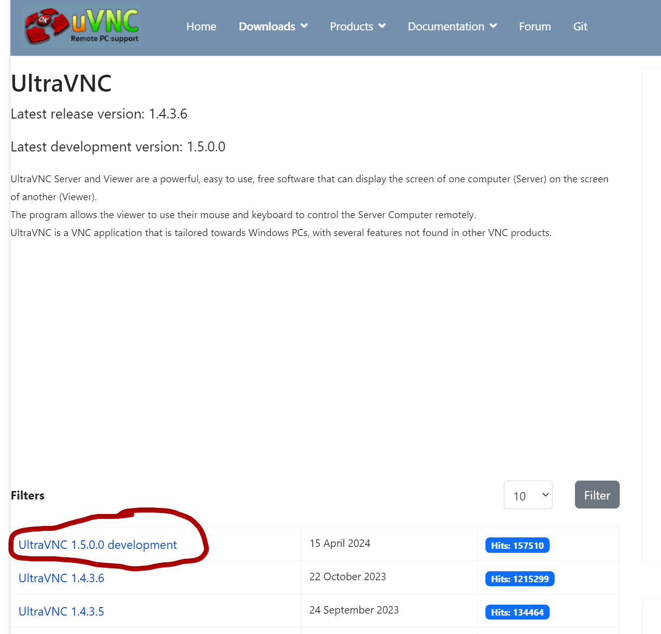The width and height of the screenshot is (661, 634).
Task: Select the date 15 April 2024
Action: 340,543
